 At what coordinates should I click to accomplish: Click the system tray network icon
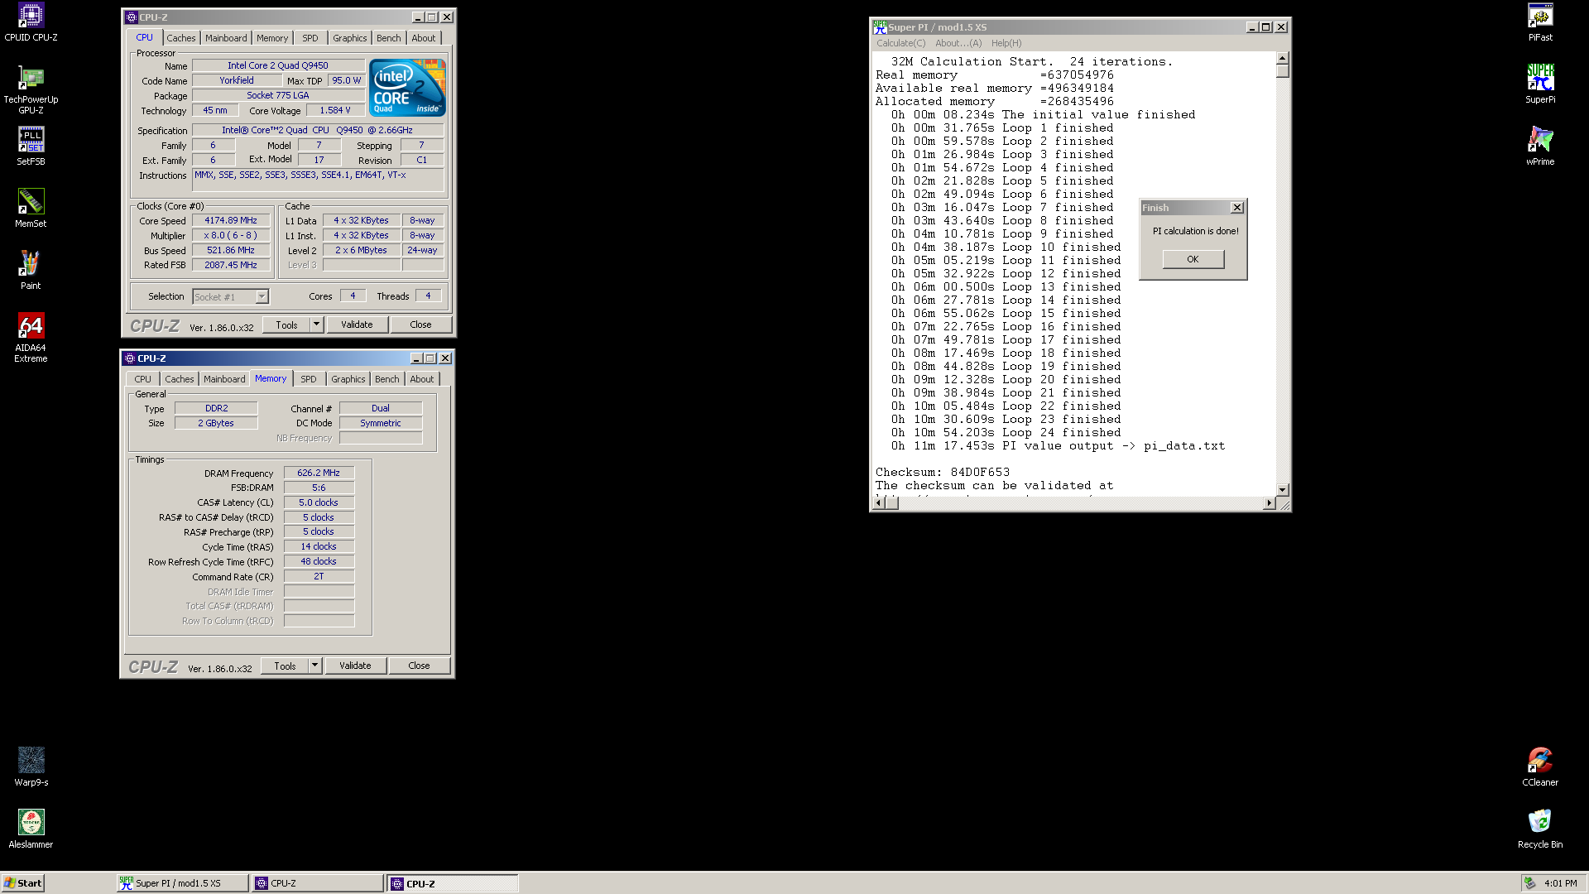point(1530,883)
